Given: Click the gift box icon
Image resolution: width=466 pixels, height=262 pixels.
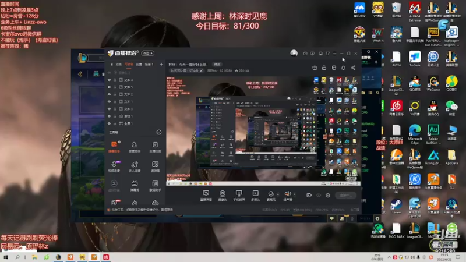Looking at the screenshot, I should click(x=315, y=68).
